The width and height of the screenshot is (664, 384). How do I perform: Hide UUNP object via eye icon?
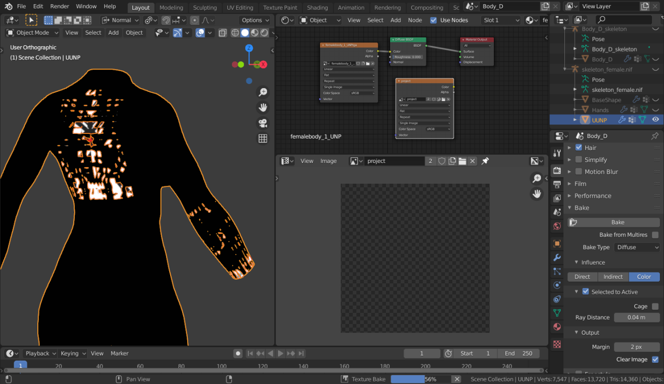(x=656, y=120)
